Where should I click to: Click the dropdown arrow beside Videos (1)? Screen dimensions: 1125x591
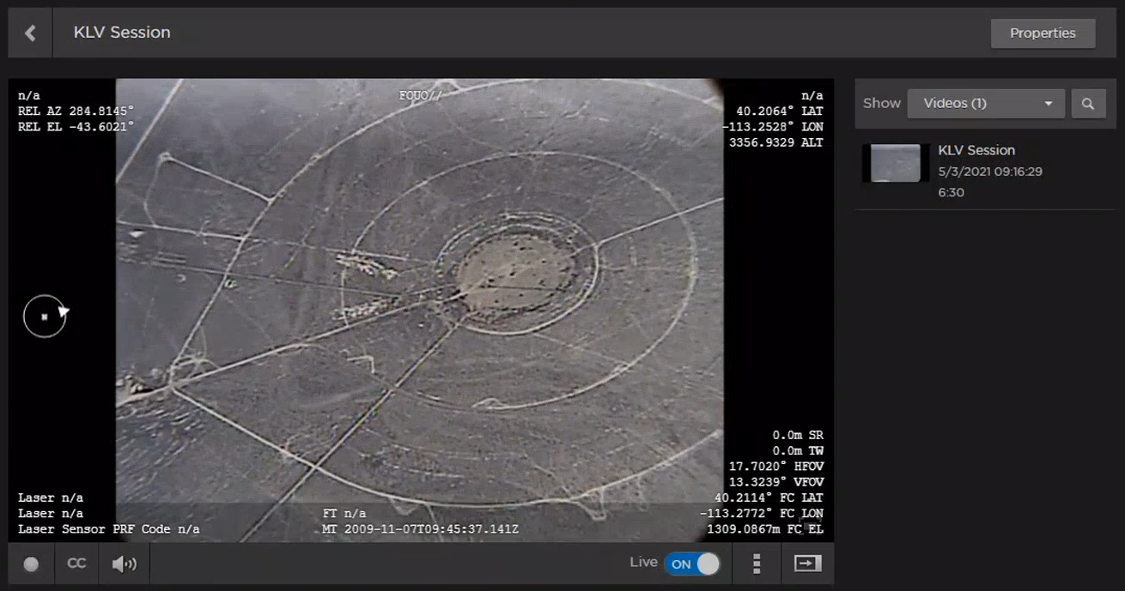click(x=1049, y=104)
